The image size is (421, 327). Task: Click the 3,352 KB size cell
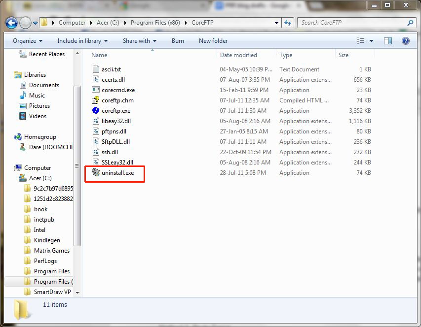360,111
